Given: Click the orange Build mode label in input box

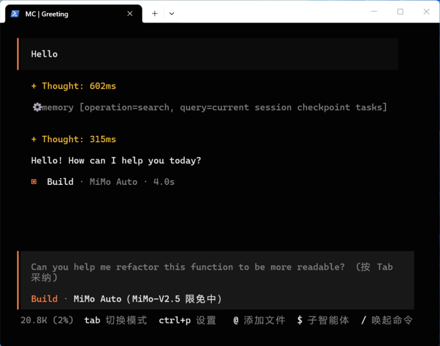Looking at the screenshot, I should [44, 299].
